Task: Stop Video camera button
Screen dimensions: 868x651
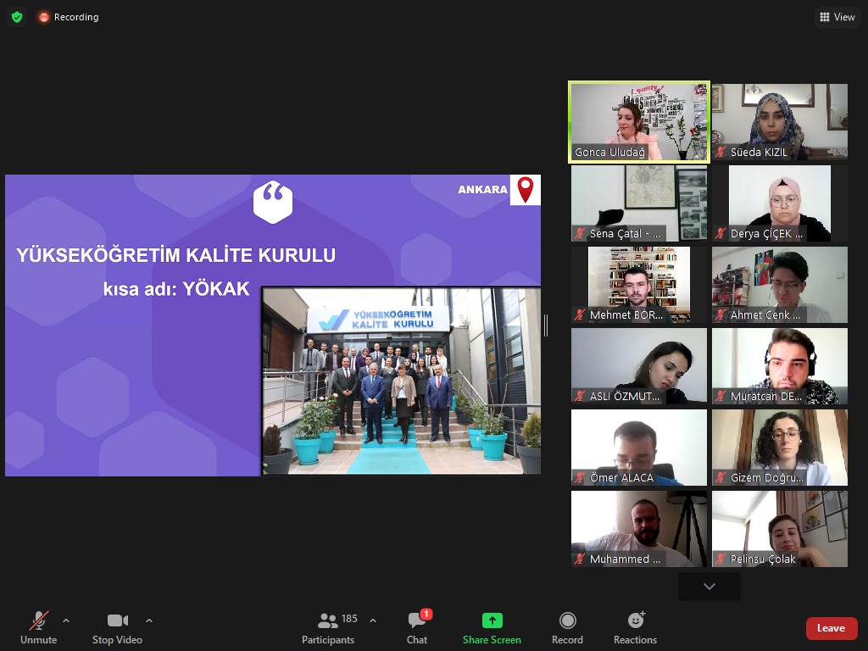Action: (117, 628)
